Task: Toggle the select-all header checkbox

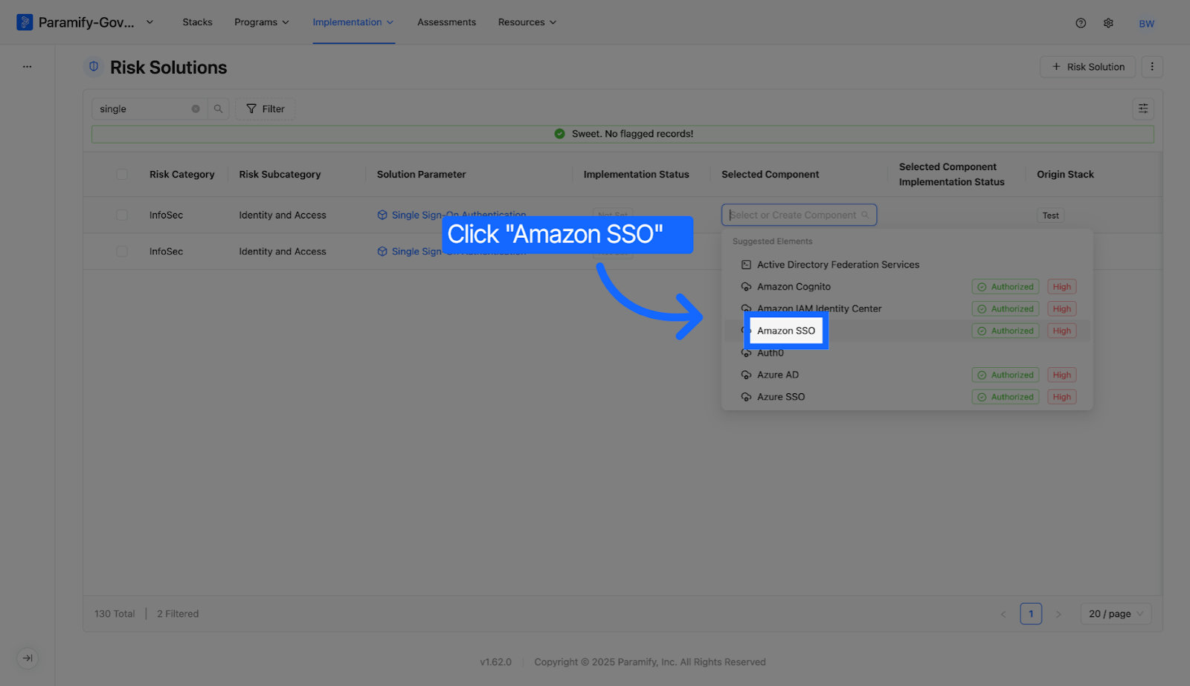Action: [122, 175]
